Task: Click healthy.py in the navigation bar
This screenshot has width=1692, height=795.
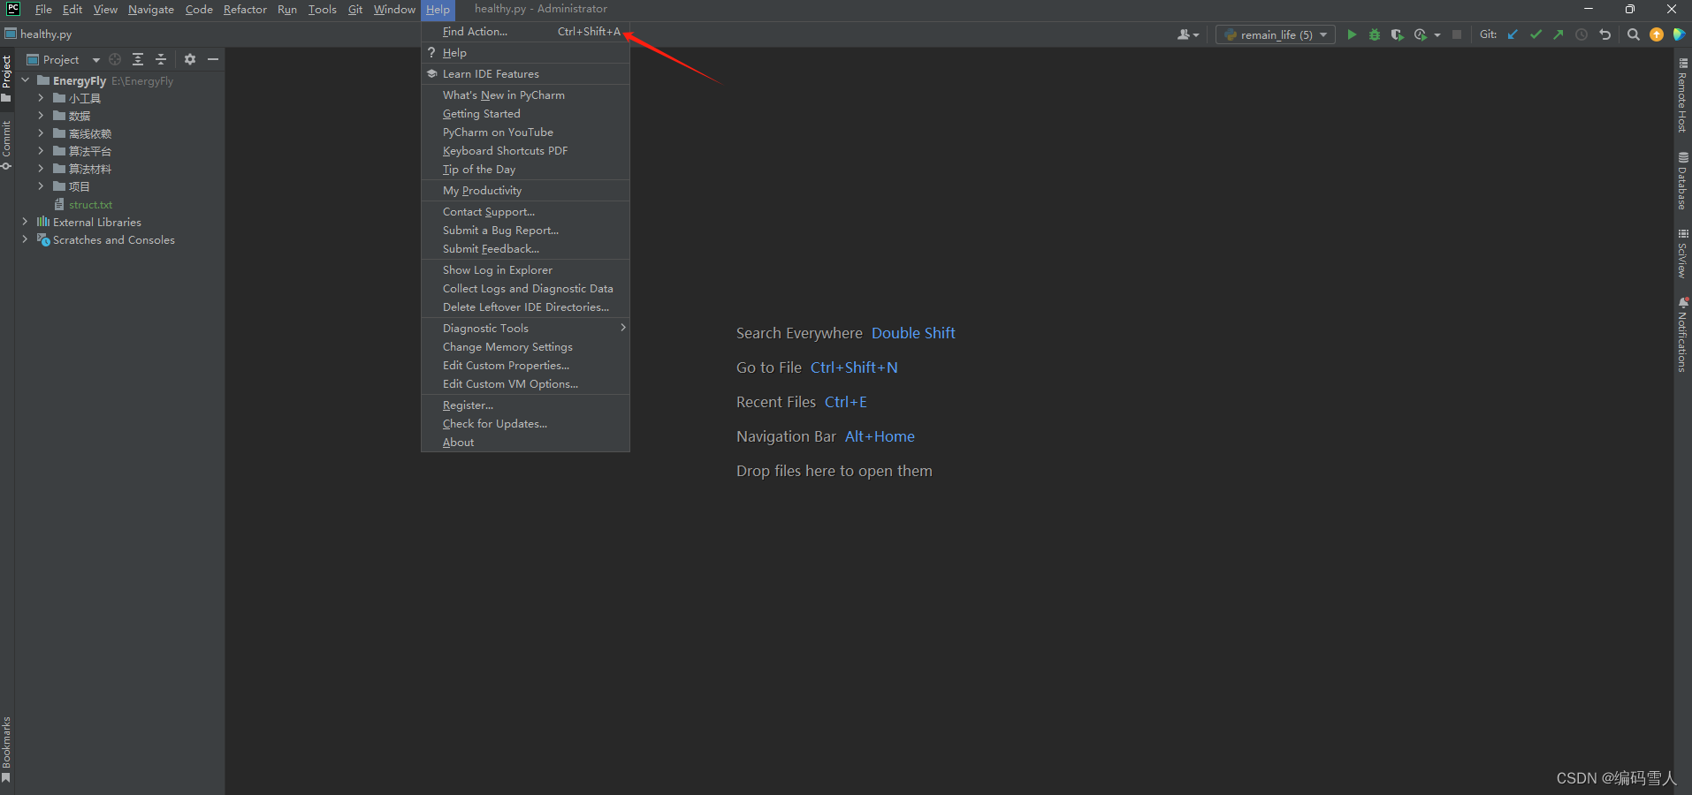Action: (x=38, y=34)
